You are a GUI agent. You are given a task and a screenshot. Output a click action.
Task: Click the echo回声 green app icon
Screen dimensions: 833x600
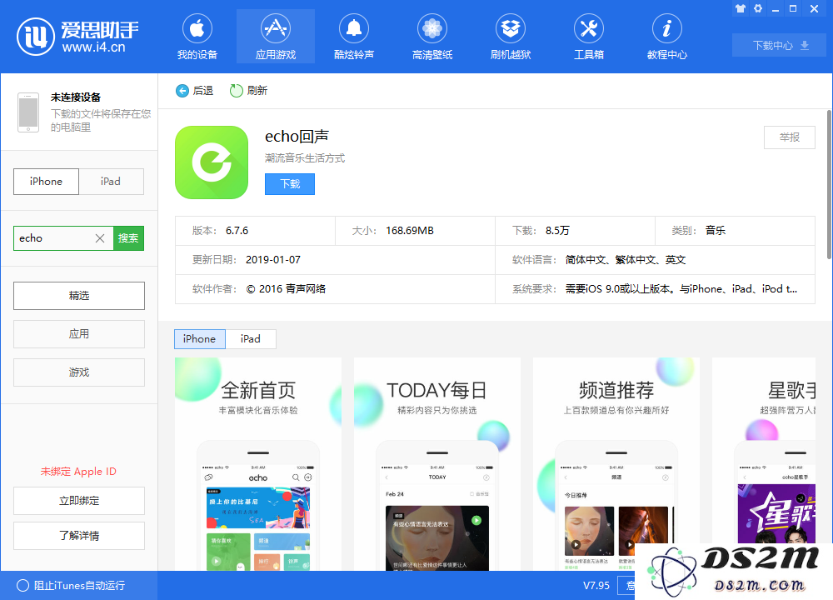(x=212, y=162)
